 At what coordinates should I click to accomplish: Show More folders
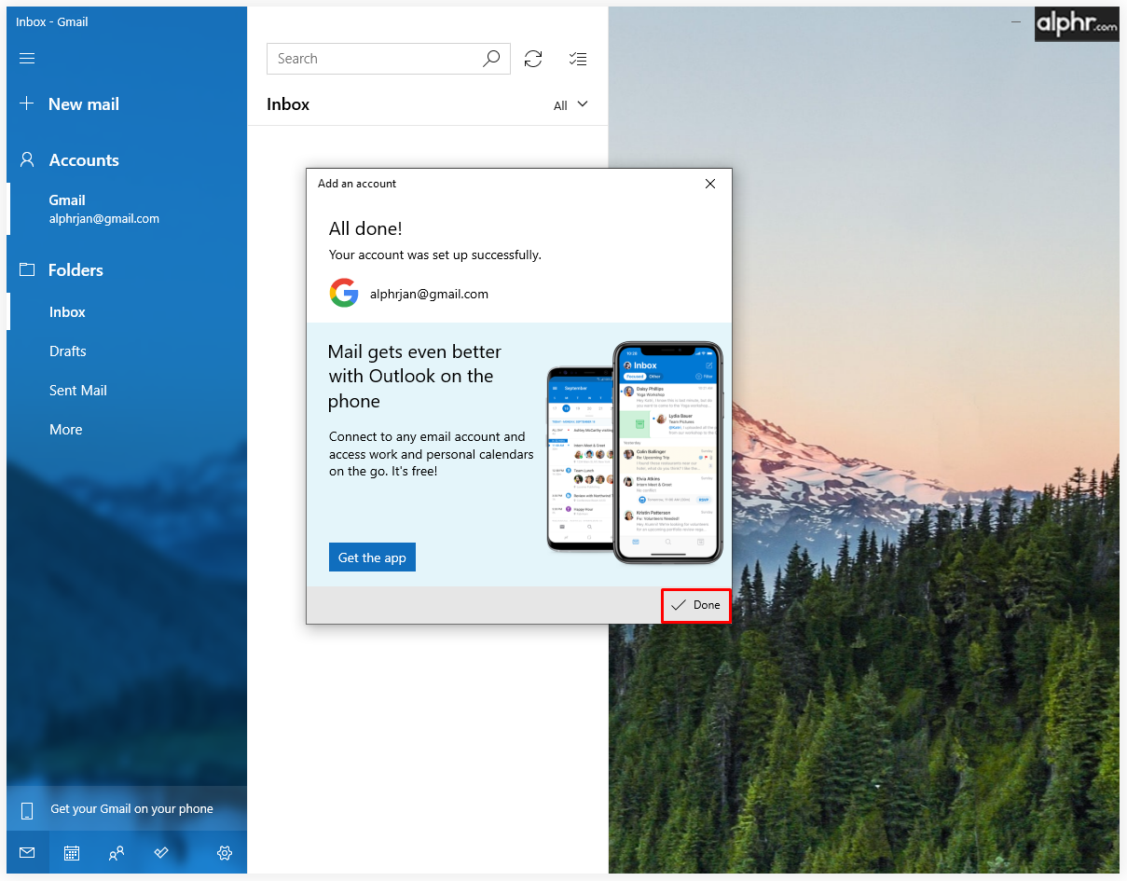pyautogui.click(x=65, y=430)
